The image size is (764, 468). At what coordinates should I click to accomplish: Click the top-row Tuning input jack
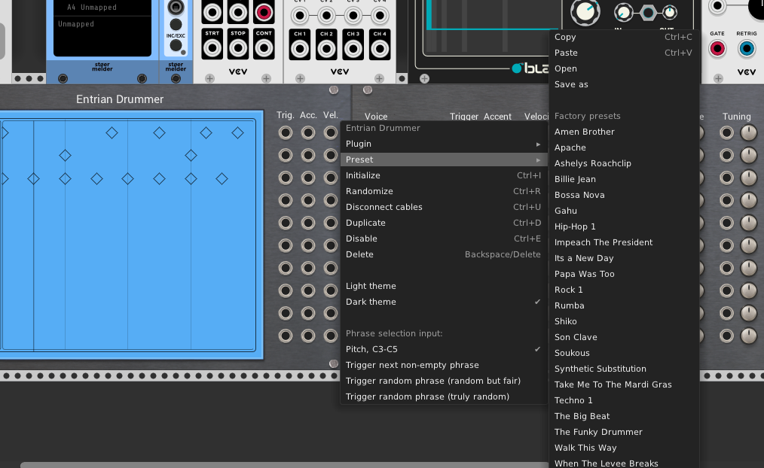[726, 132]
